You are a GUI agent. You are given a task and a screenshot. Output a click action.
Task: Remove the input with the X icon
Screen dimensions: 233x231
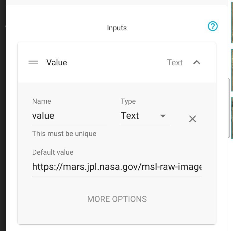pyautogui.click(x=193, y=119)
